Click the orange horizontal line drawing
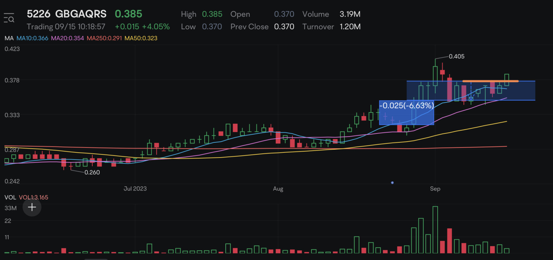553x260 pixels. [x=490, y=81]
